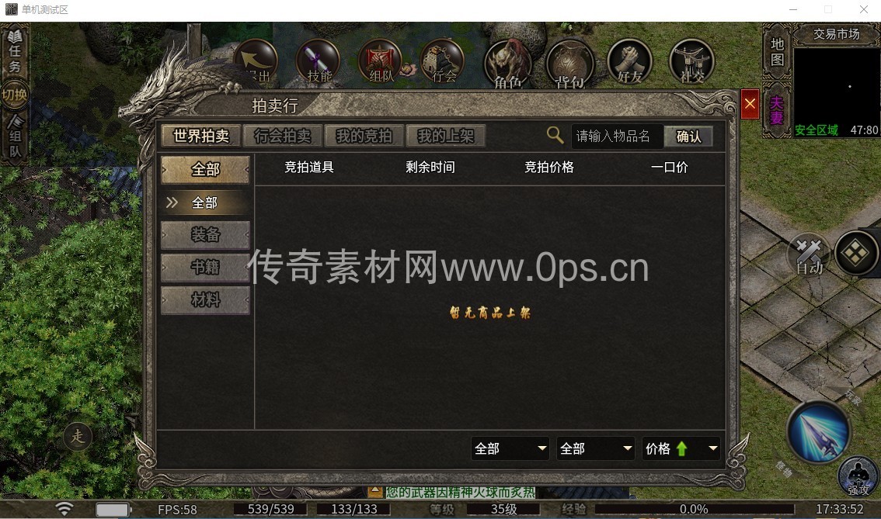Open the 社交 social icon
881x519 pixels.
(x=691, y=62)
